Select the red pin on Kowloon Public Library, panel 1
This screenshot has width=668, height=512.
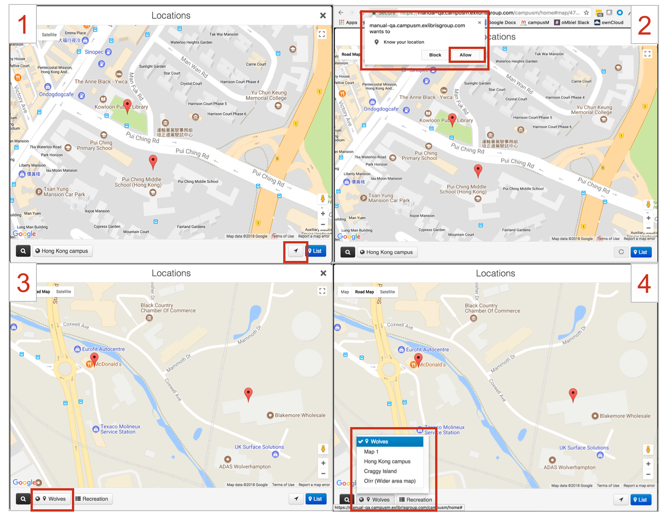coord(127,106)
